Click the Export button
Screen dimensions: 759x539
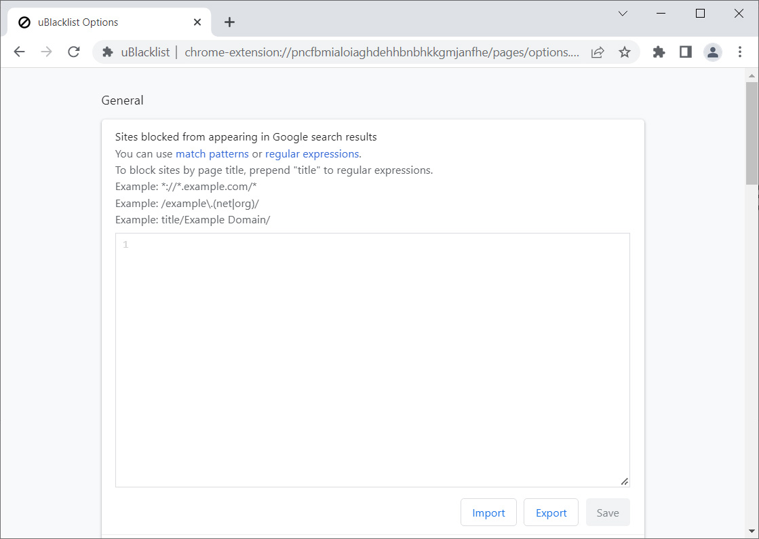tap(551, 513)
